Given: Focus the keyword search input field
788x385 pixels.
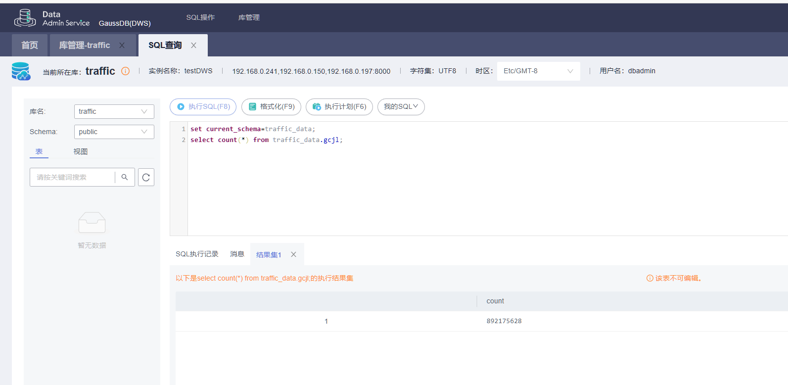Looking at the screenshot, I should coord(73,177).
